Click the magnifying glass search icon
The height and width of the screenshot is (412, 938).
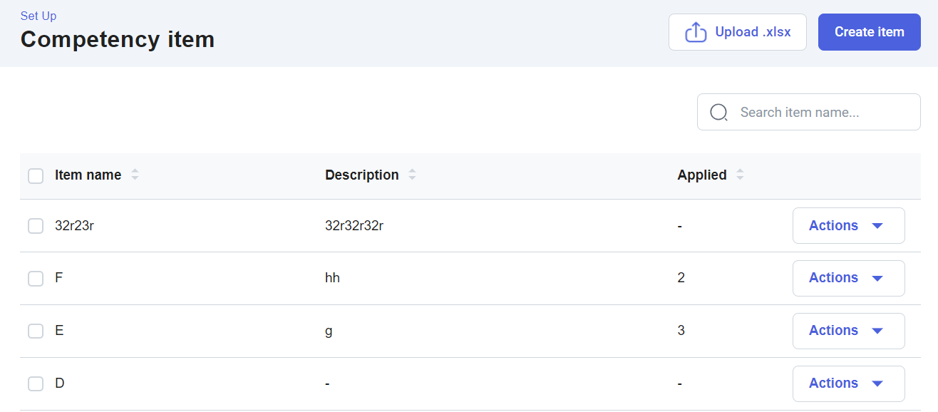(719, 113)
